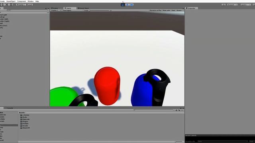Open the Plugins folder
This screenshot has width=255, height=143.
24,122
